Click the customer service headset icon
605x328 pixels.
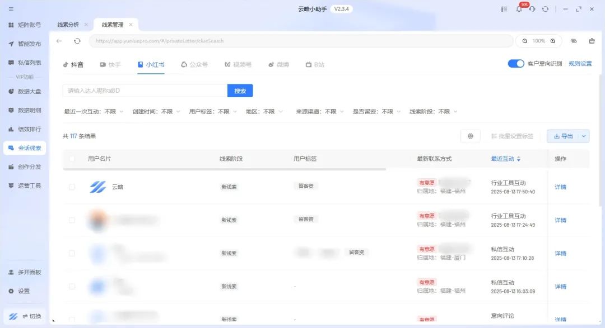[x=532, y=9]
